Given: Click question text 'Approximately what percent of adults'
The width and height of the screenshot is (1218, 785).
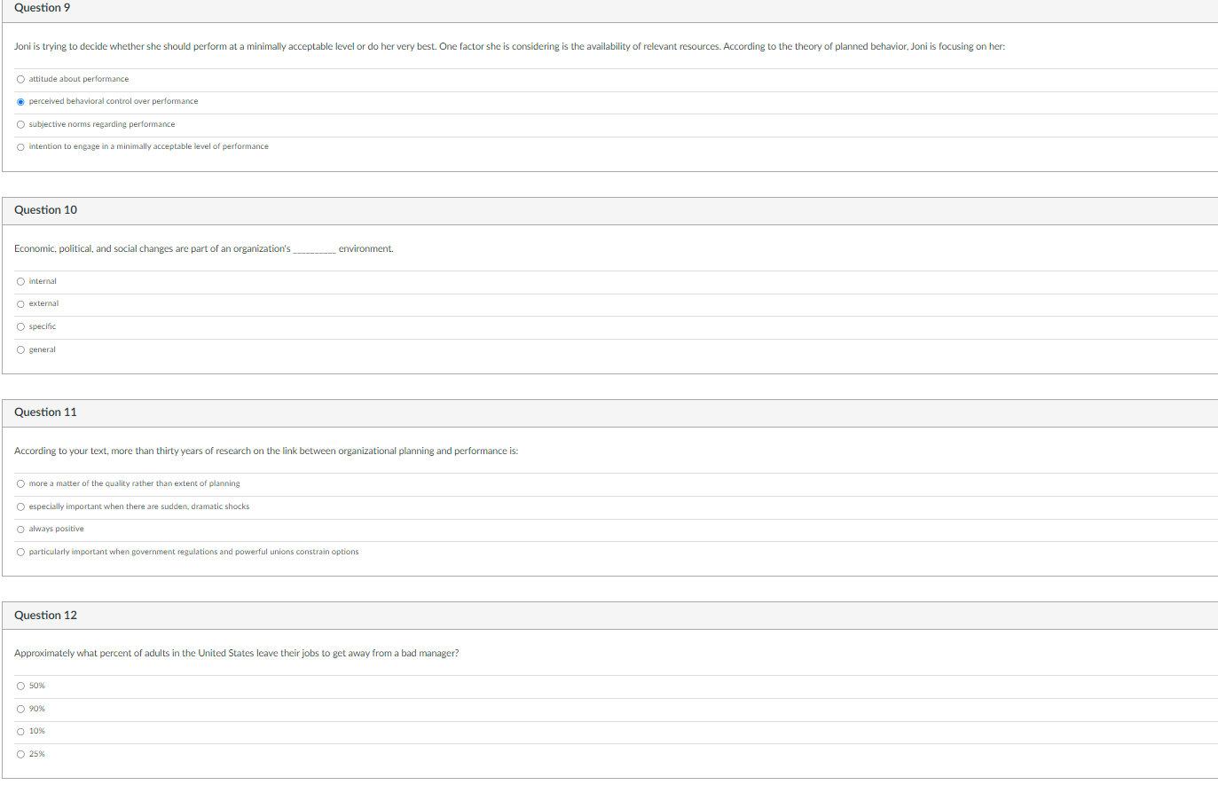Looking at the screenshot, I should (x=237, y=654).
